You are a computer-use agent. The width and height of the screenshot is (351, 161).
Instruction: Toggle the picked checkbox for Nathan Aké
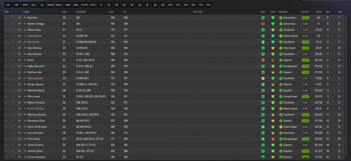pos(6,72)
